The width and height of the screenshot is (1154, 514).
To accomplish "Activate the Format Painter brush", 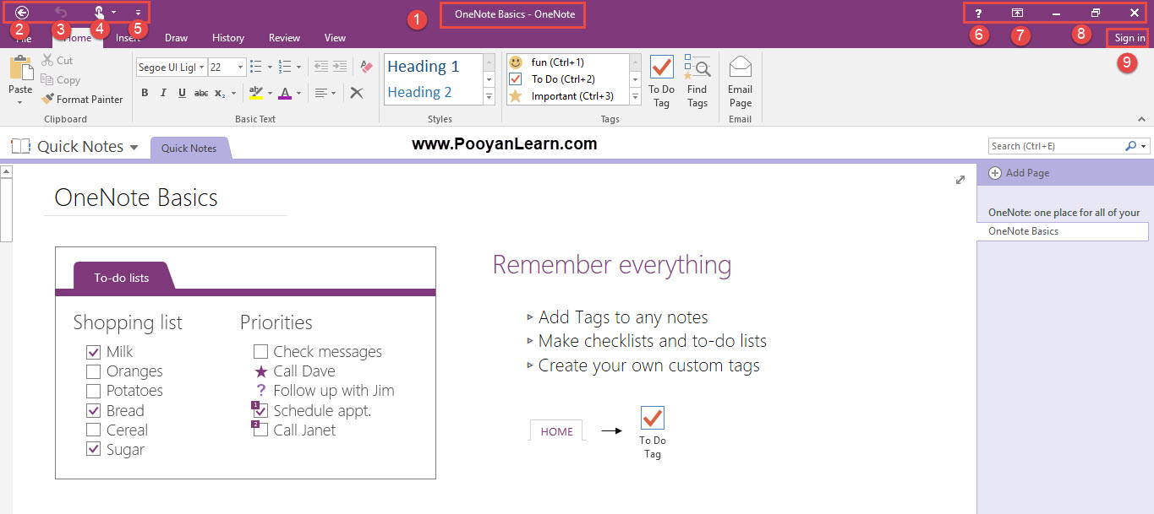I will 82,99.
